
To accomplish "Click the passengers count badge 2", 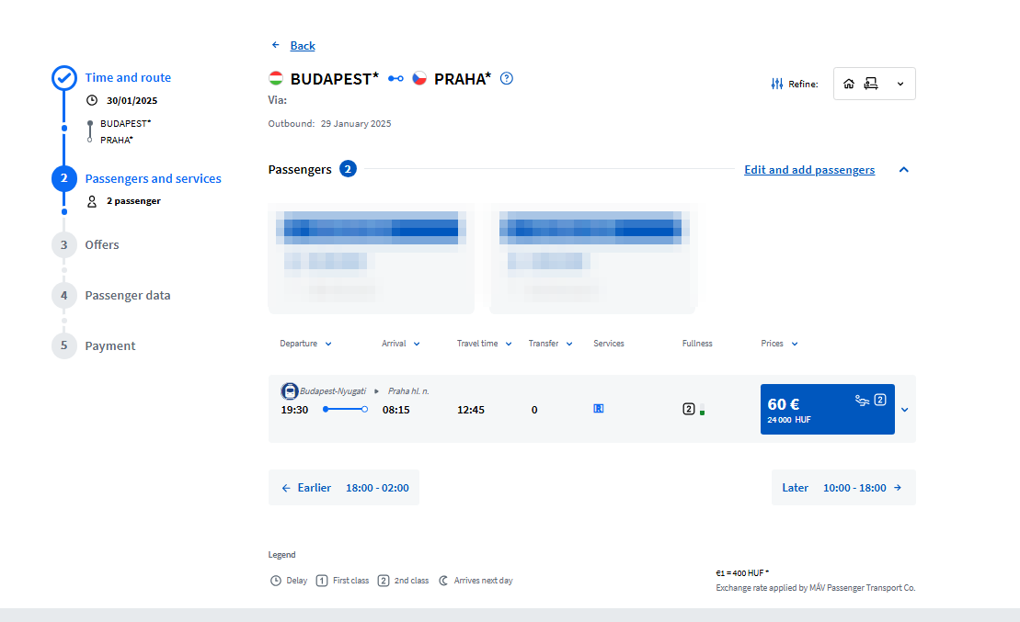I will click(348, 169).
